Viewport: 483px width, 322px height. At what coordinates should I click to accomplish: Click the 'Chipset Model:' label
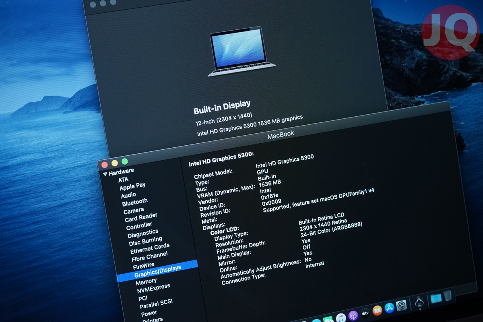213,174
